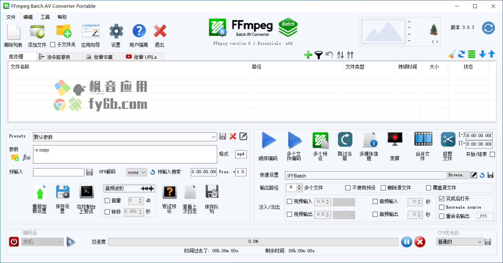Open the 工具 menu
The width and height of the screenshot is (503, 263).
coord(45,17)
